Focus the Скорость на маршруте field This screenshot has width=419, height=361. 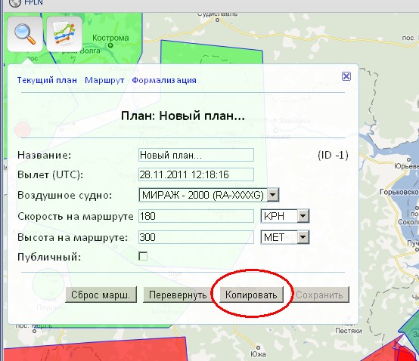(196, 216)
